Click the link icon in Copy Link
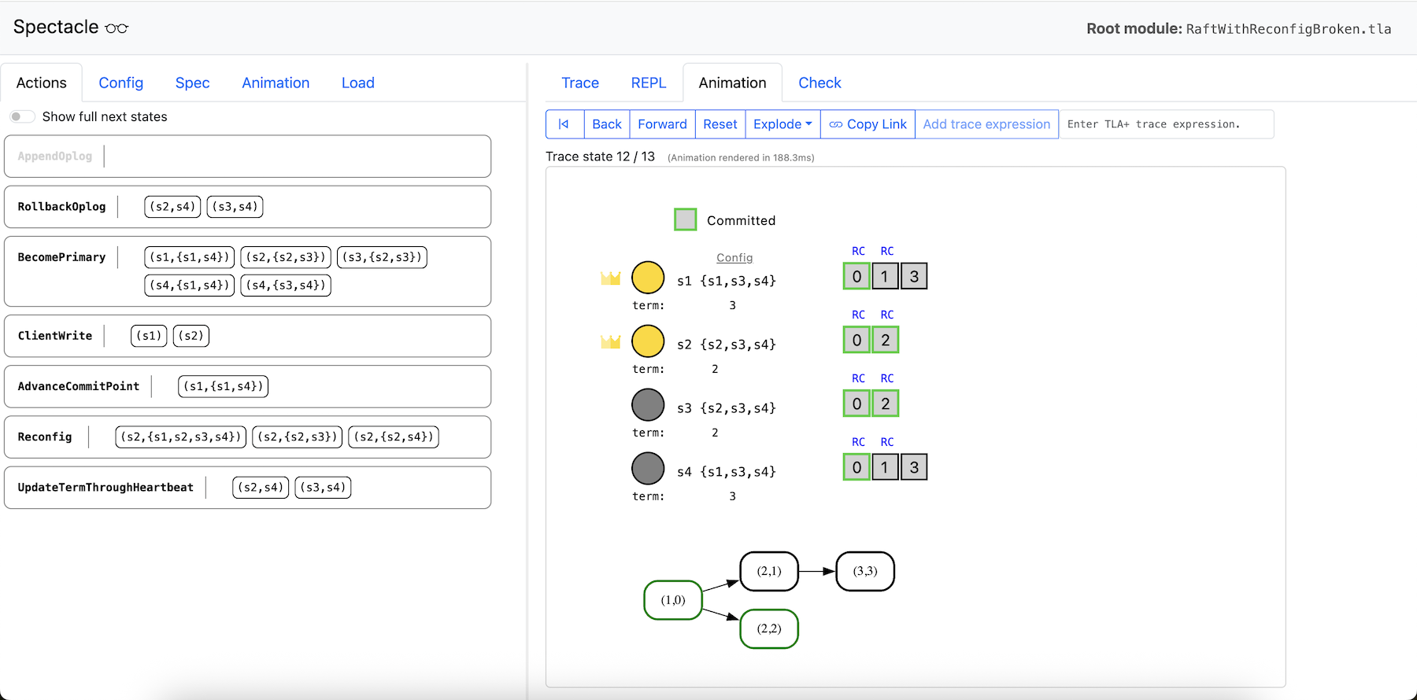 pos(836,124)
